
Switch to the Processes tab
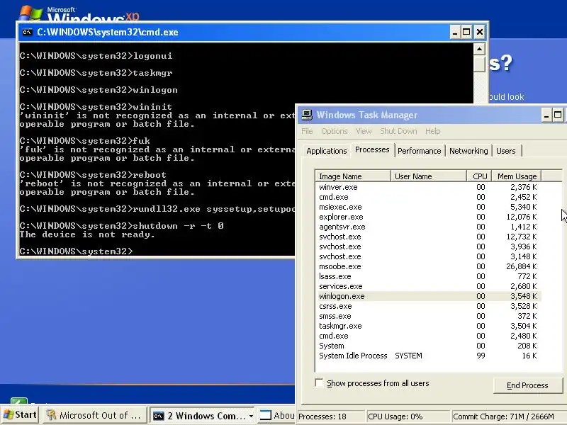(372, 149)
